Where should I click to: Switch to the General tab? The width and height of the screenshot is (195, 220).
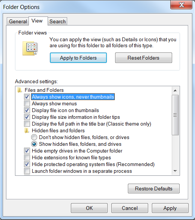pos(18,21)
